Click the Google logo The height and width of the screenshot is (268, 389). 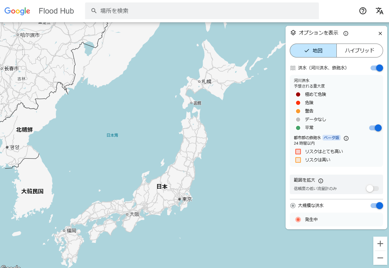click(x=17, y=11)
